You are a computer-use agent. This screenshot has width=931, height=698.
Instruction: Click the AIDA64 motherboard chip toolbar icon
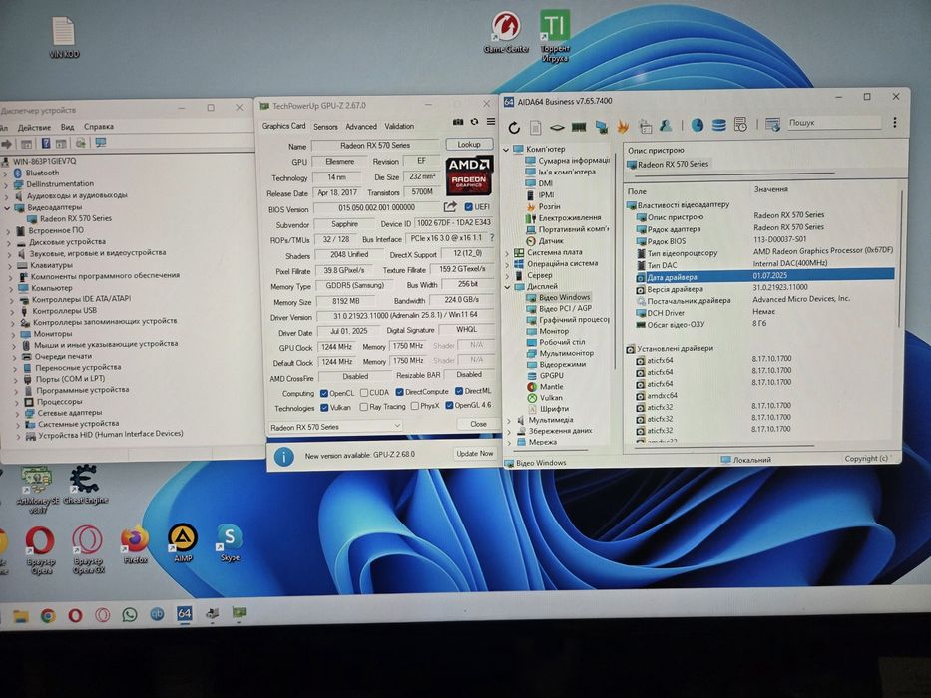pyautogui.click(x=557, y=127)
